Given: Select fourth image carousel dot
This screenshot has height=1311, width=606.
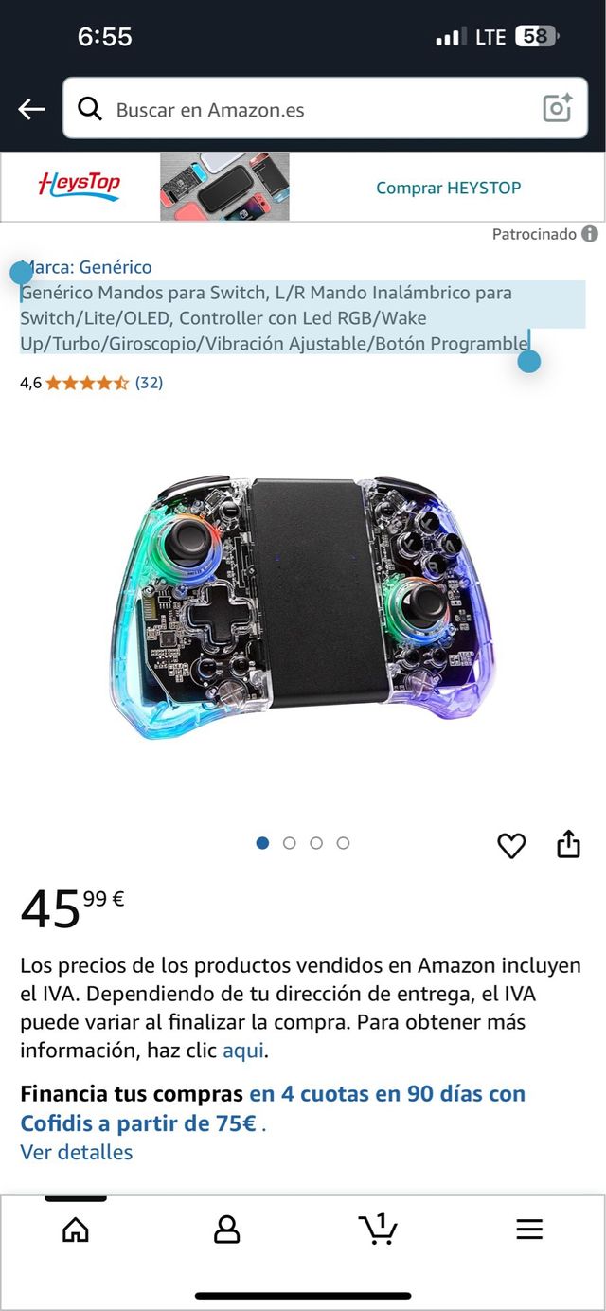Looking at the screenshot, I should click(x=343, y=843).
